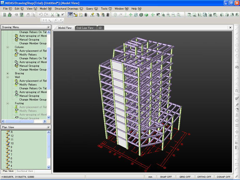240x180 pixels.
Task: Toggle SNAP OFF in status bar
Action: tap(166, 177)
